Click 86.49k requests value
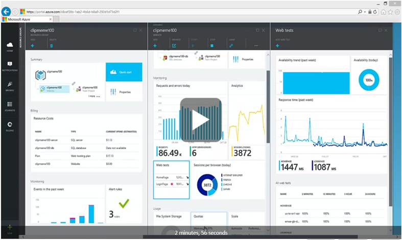The image size is (402, 240). 170,153
